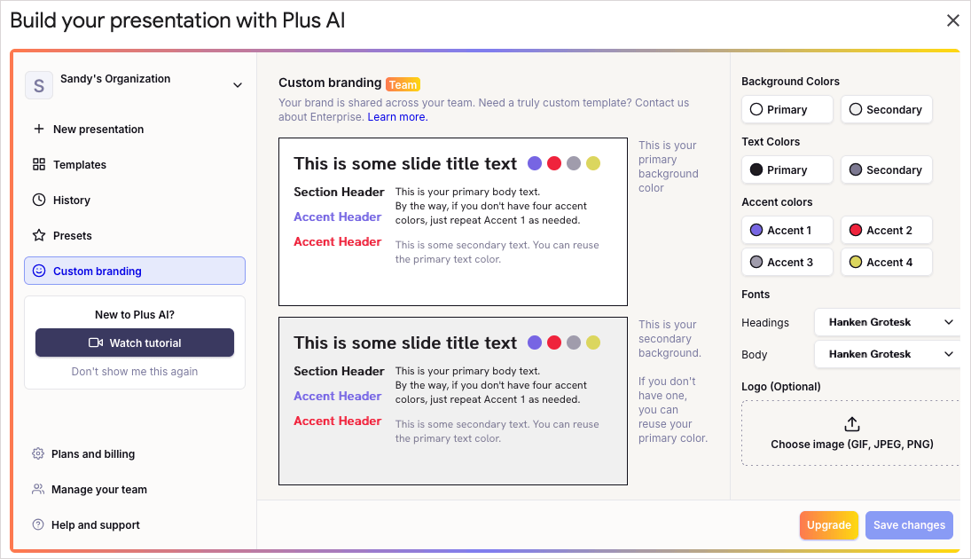Screen dimensions: 971x559
Task: Open Plans and billing
Action: point(135,453)
